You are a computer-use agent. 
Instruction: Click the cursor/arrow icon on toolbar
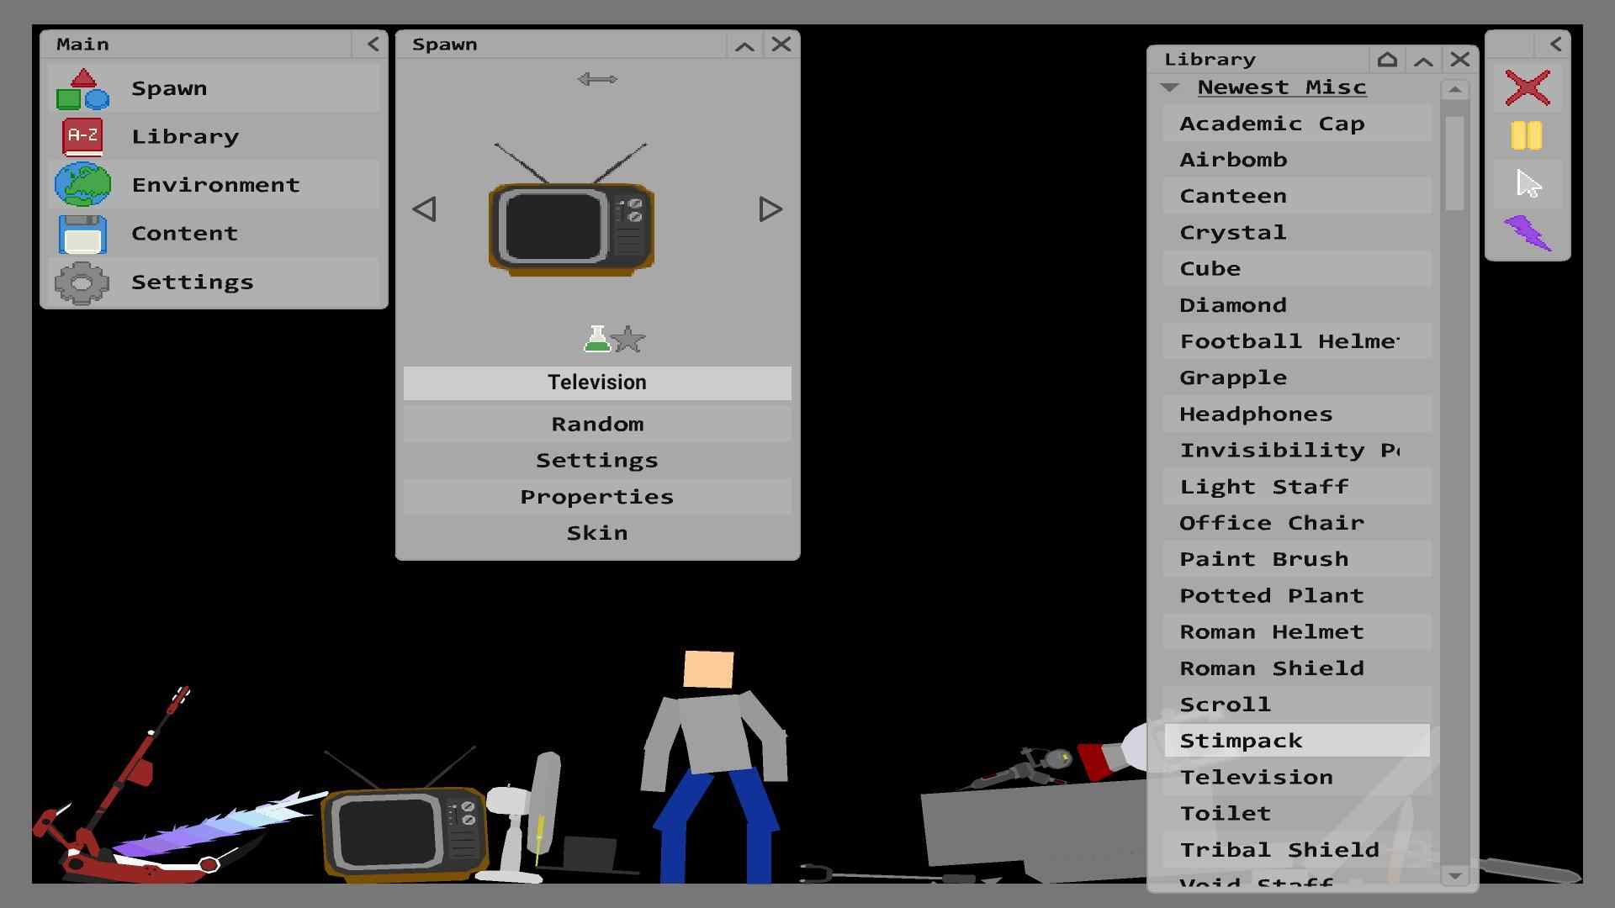coord(1528,182)
